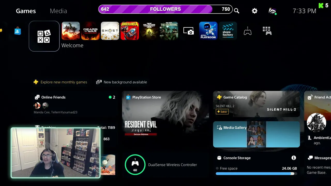The height and width of the screenshot is (186, 331).
Task: Click the Free space 24.06 GB value
Action: pyautogui.click(x=289, y=168)
